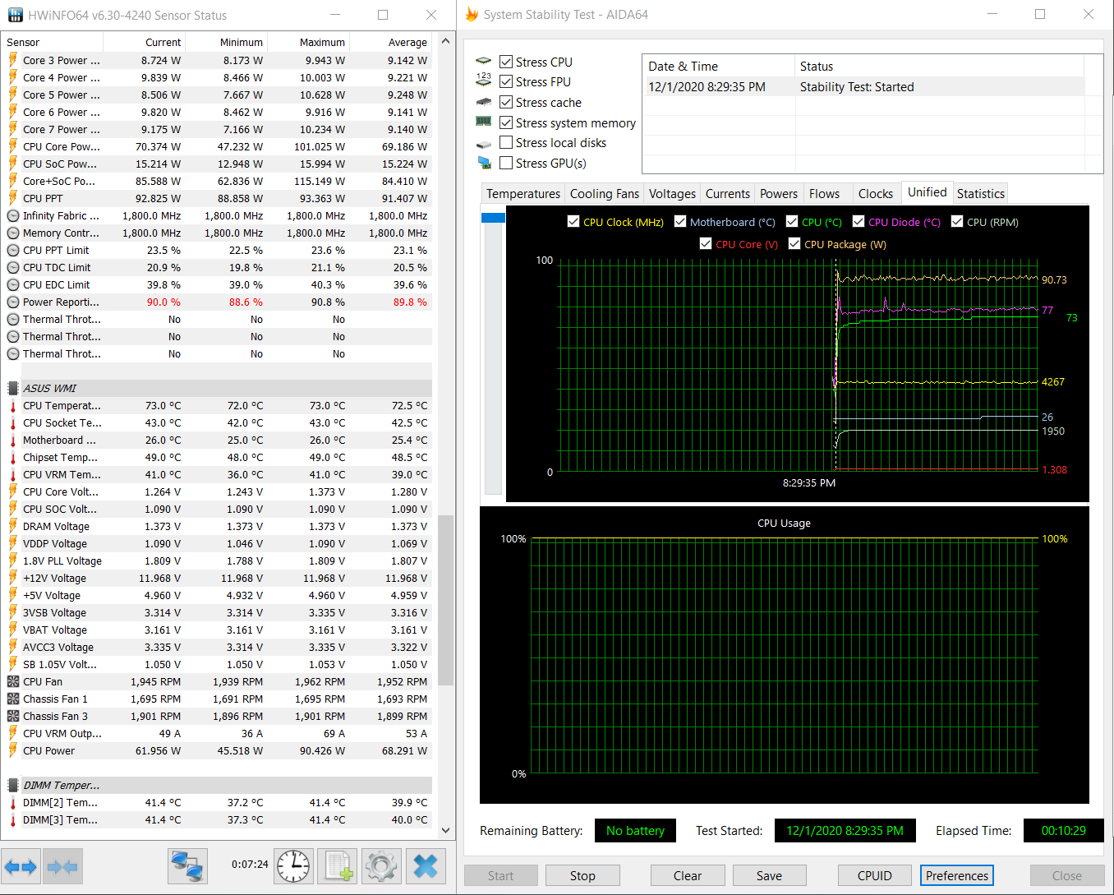Switch to the Clocks tab
Viewport: 1114px width, 895px height.
coord(876,194)
